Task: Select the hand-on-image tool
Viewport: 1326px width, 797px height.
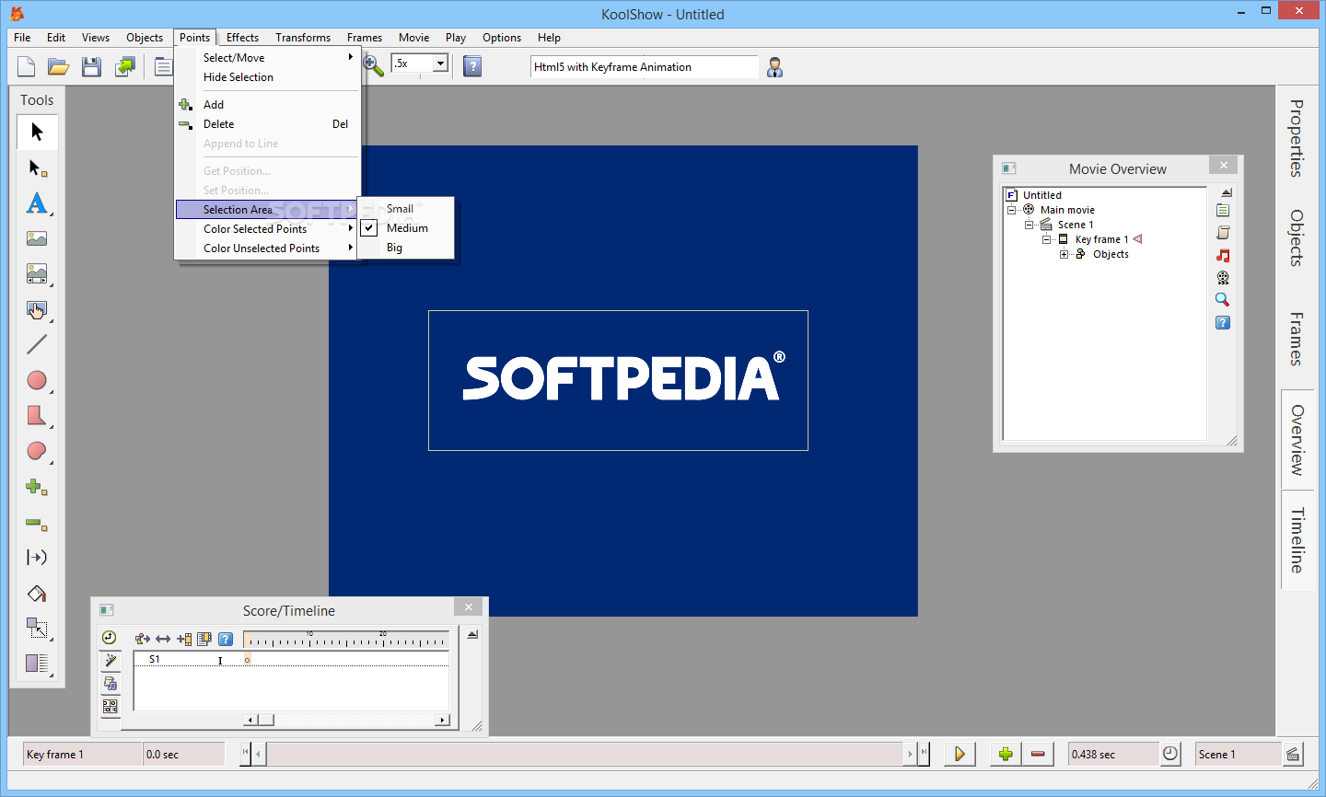Action: (37, 310)
